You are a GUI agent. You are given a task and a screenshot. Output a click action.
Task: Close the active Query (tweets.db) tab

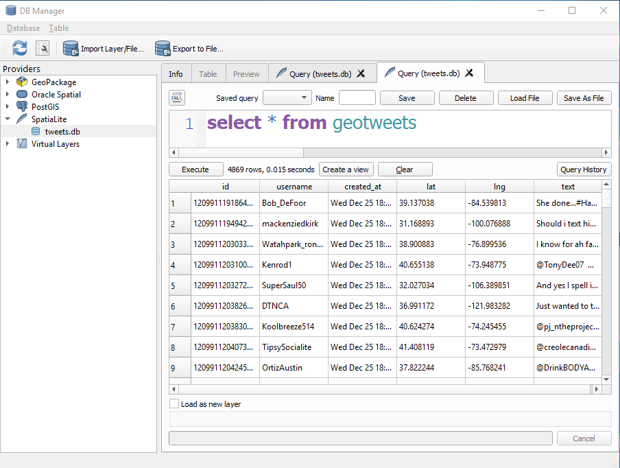[x=470, y=73]
